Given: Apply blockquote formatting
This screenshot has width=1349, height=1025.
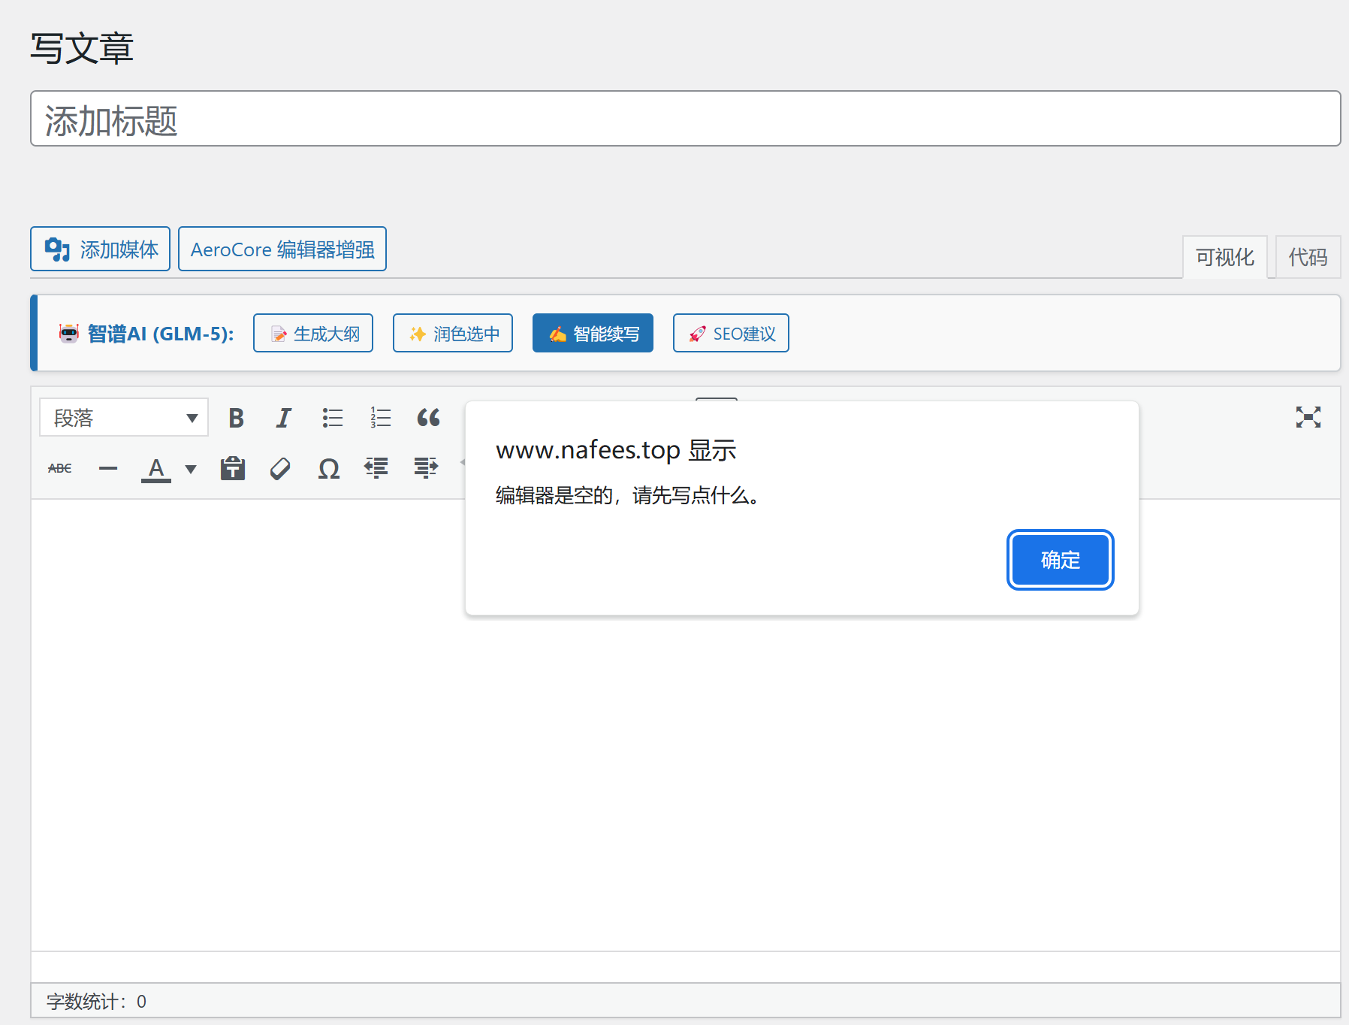Looking at the screenshot, I should click(428, 418).
